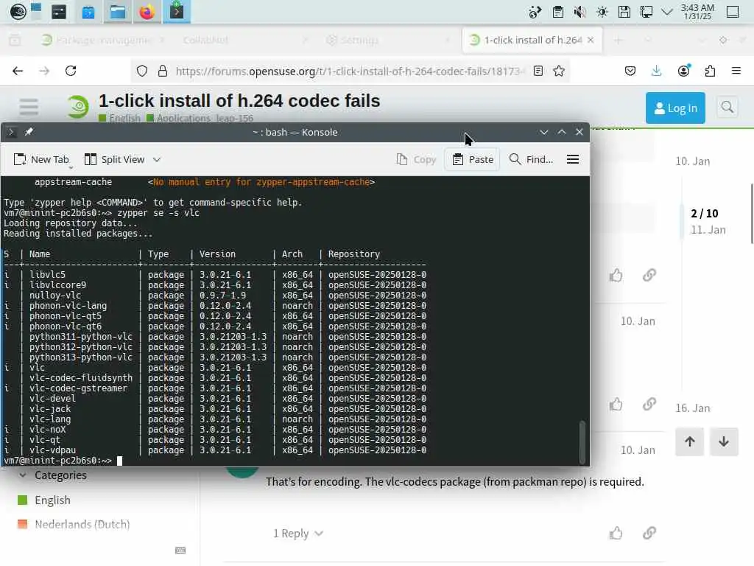This screenshot has width=754, height=566.
Task: Open the Konsole hamburger menu
Action: [573, 160]
